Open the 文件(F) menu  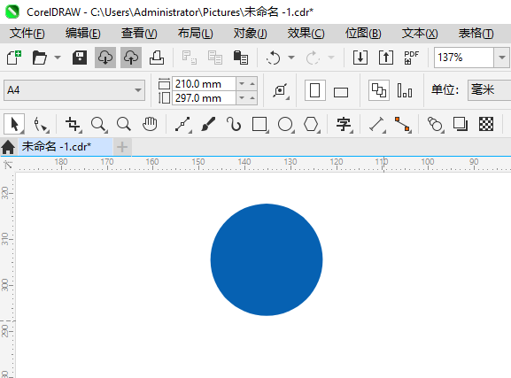(x=27, y=34)
